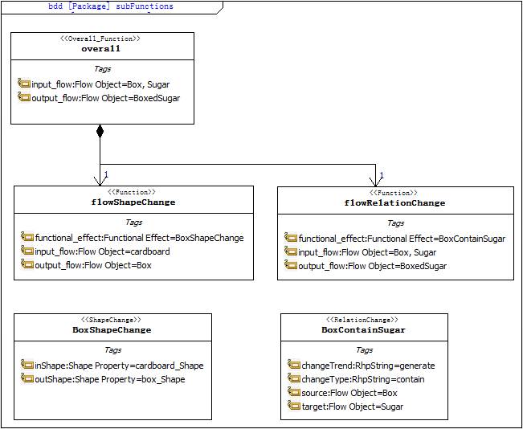Click the <<RelationChange>> stereotype label
The image size is (523, 429).
point(362,320)
